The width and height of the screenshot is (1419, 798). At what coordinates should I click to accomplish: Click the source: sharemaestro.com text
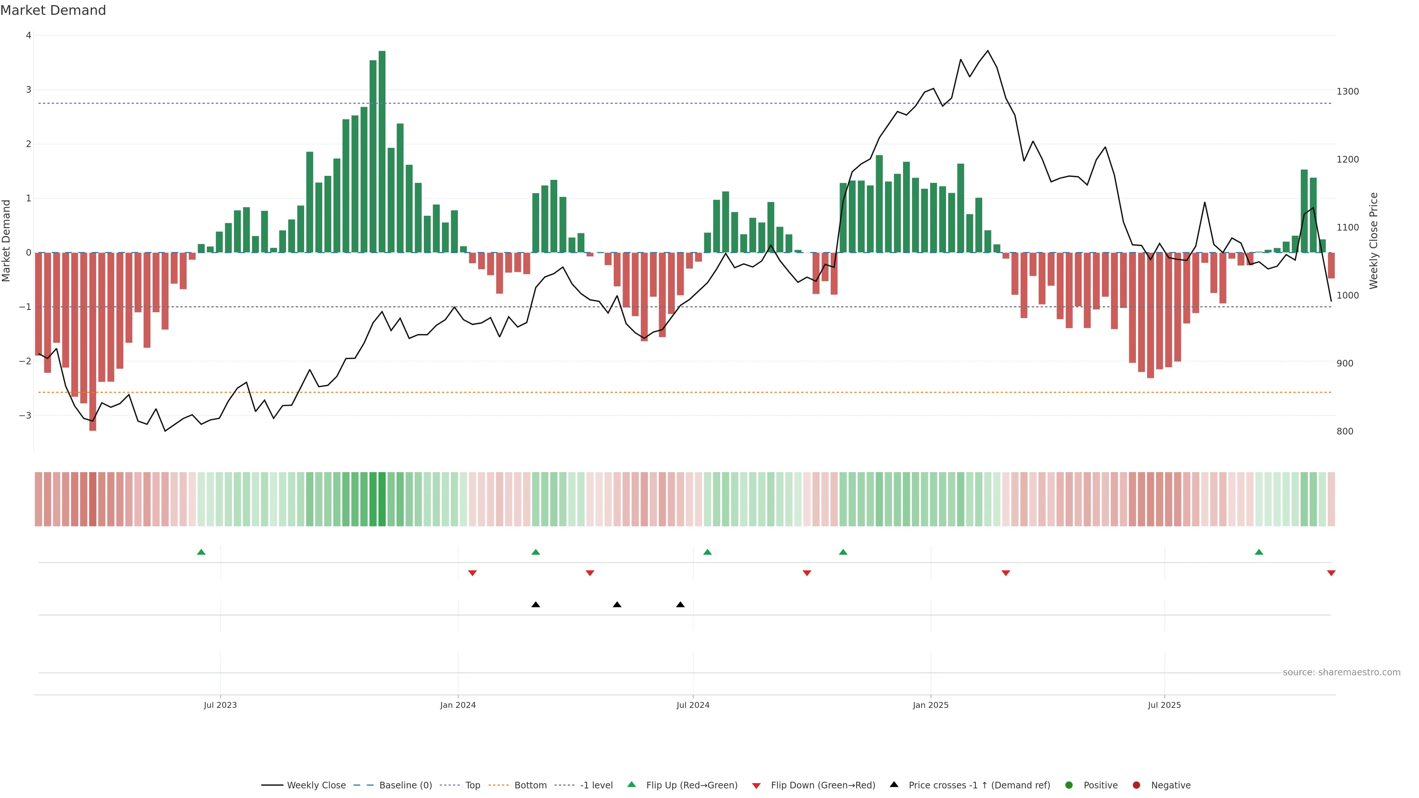(x=1341, y=672)
